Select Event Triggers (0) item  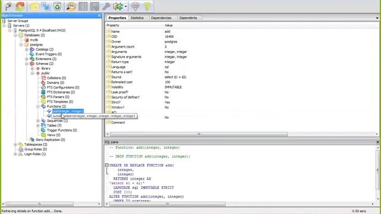coord(49,54)
